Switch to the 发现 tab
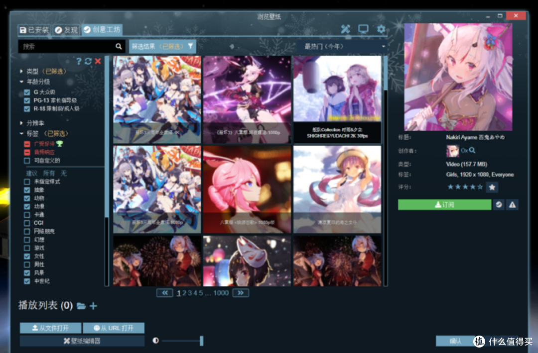This screenshot has width=538, height=353. coord(66,30)
